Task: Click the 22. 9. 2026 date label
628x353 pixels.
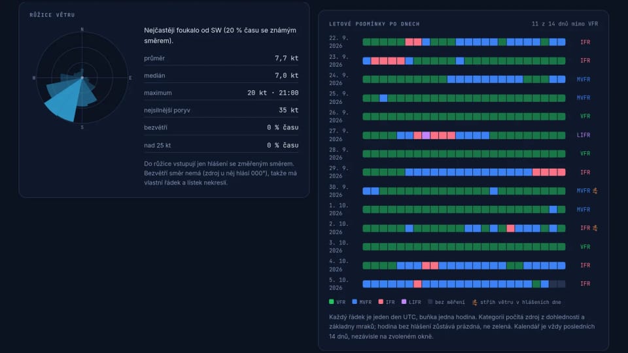Action: coord(339,42)
